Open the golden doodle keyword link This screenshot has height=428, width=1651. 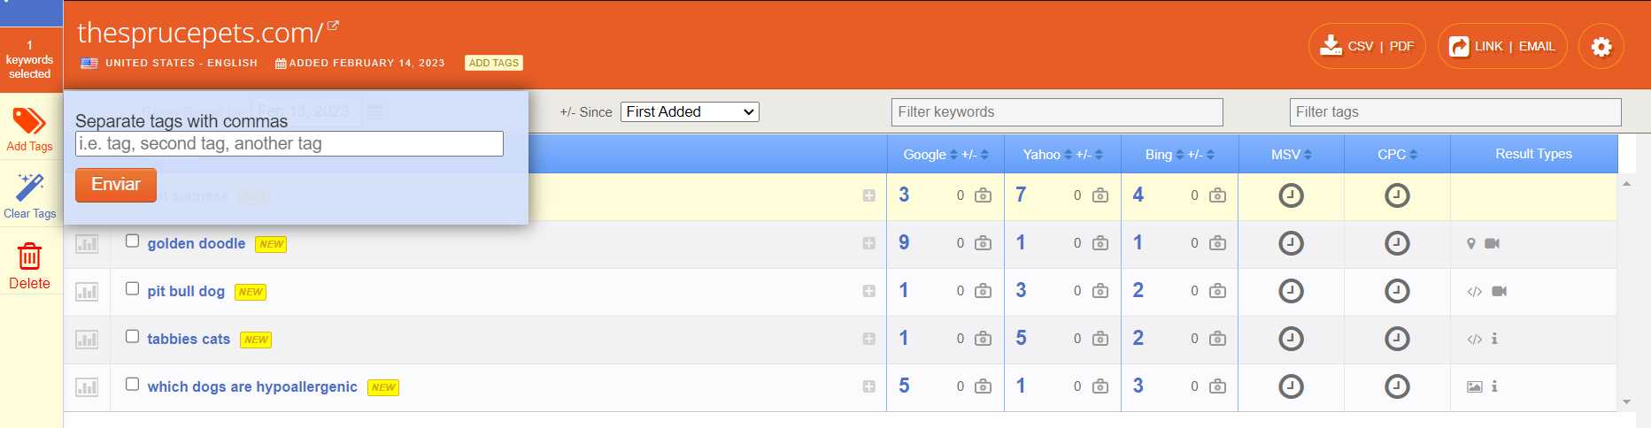pos(197,243)
